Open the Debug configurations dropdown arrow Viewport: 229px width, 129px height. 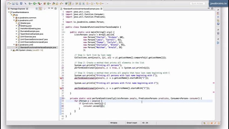pos(32,4)
